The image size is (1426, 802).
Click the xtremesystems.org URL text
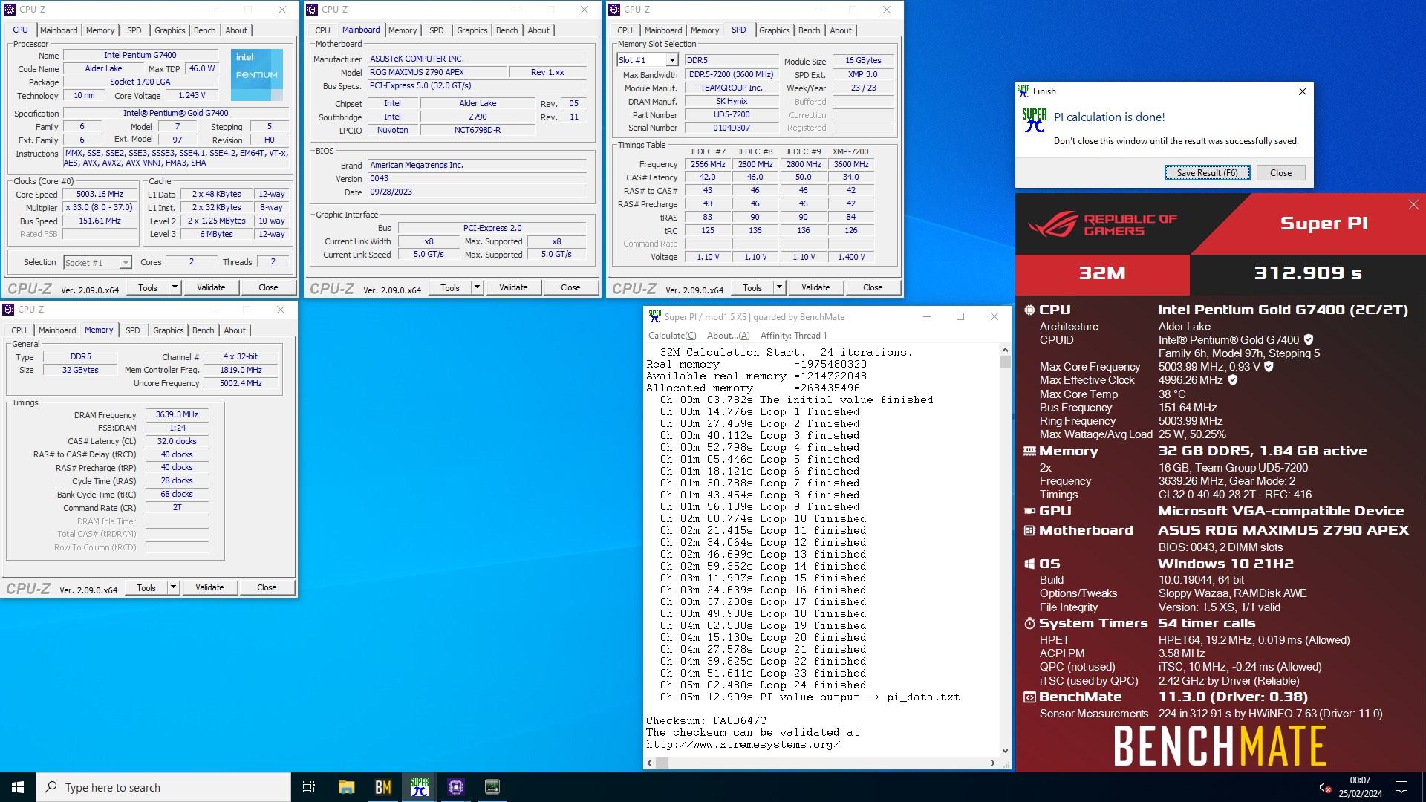pos(743,744)
